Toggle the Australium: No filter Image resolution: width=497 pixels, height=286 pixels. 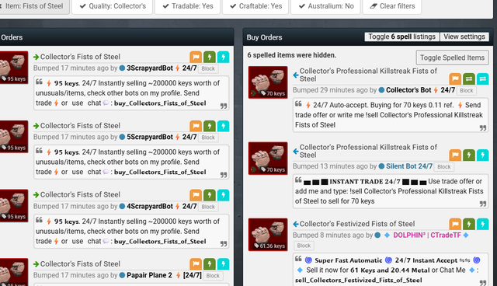click(325, 6)
